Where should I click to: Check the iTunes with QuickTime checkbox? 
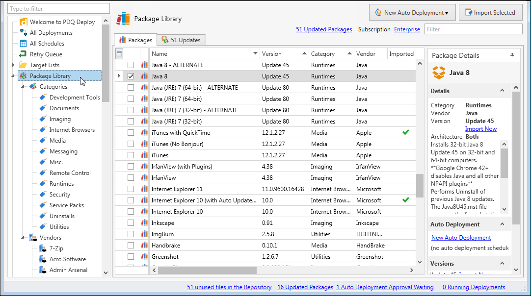(131, 133)
